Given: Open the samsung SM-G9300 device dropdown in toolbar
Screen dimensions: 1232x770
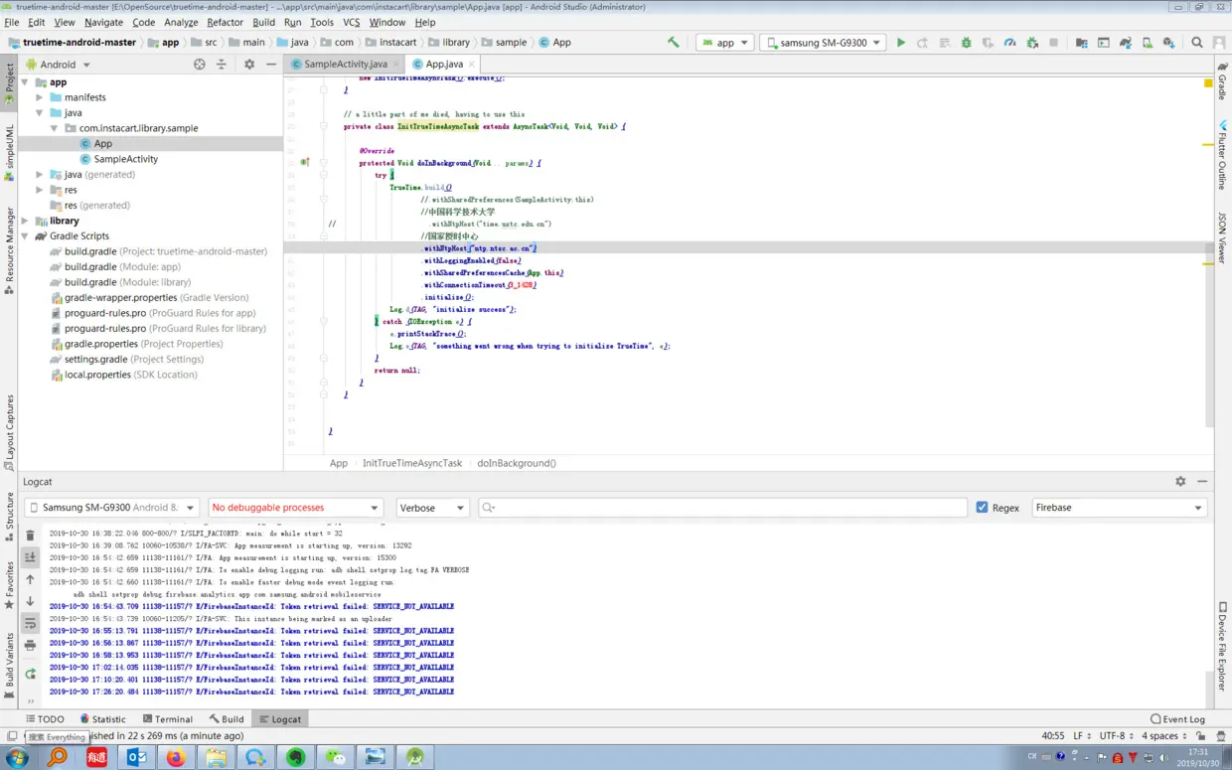Looking at the screenshot, I should (x=823, y=43).
